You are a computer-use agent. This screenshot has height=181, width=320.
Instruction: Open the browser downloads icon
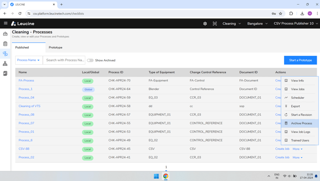click(302, 13)
